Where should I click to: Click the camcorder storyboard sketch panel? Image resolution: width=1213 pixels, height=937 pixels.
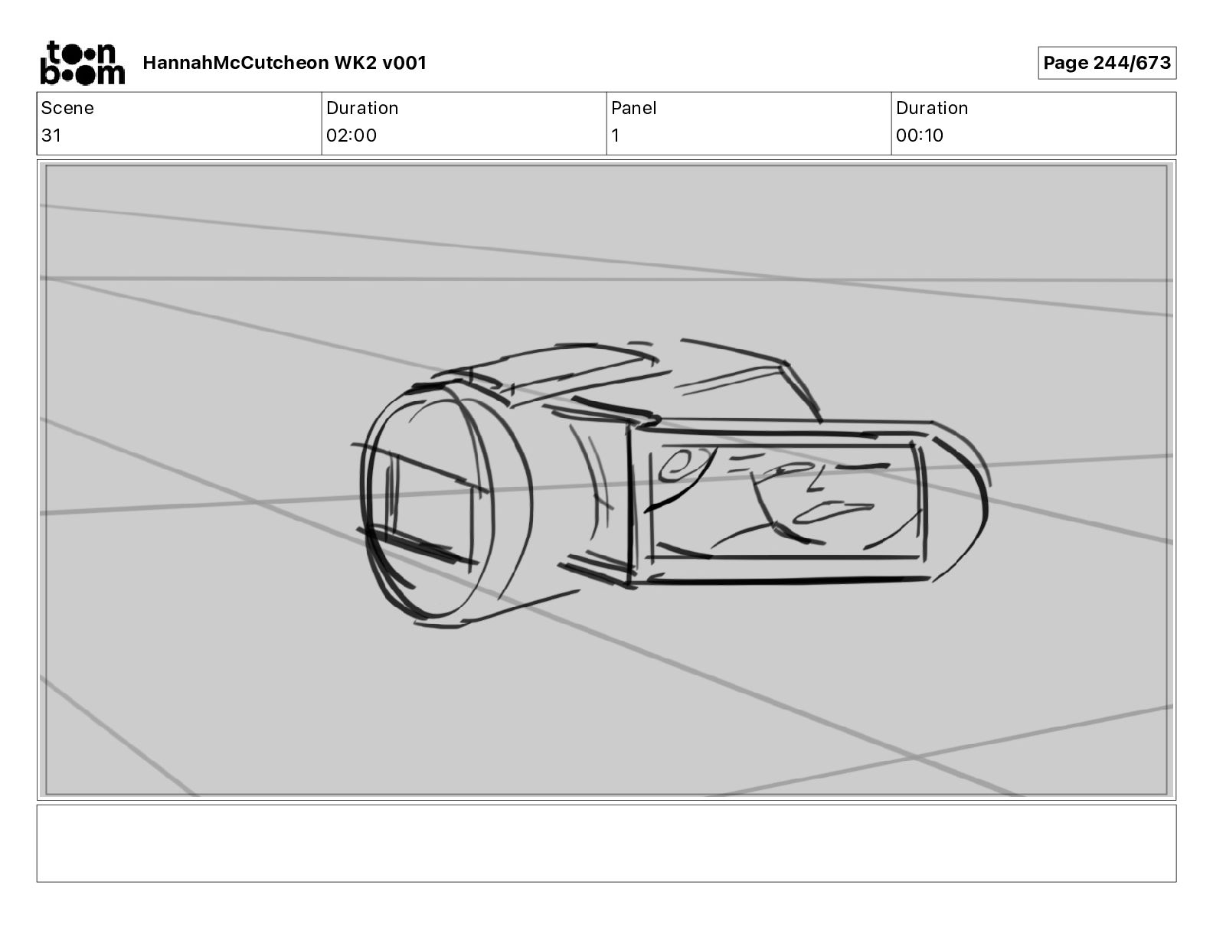[x=606, y=480]
